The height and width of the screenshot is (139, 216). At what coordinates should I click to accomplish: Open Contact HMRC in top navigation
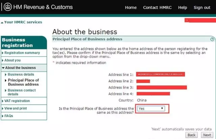tap(158, 7)
